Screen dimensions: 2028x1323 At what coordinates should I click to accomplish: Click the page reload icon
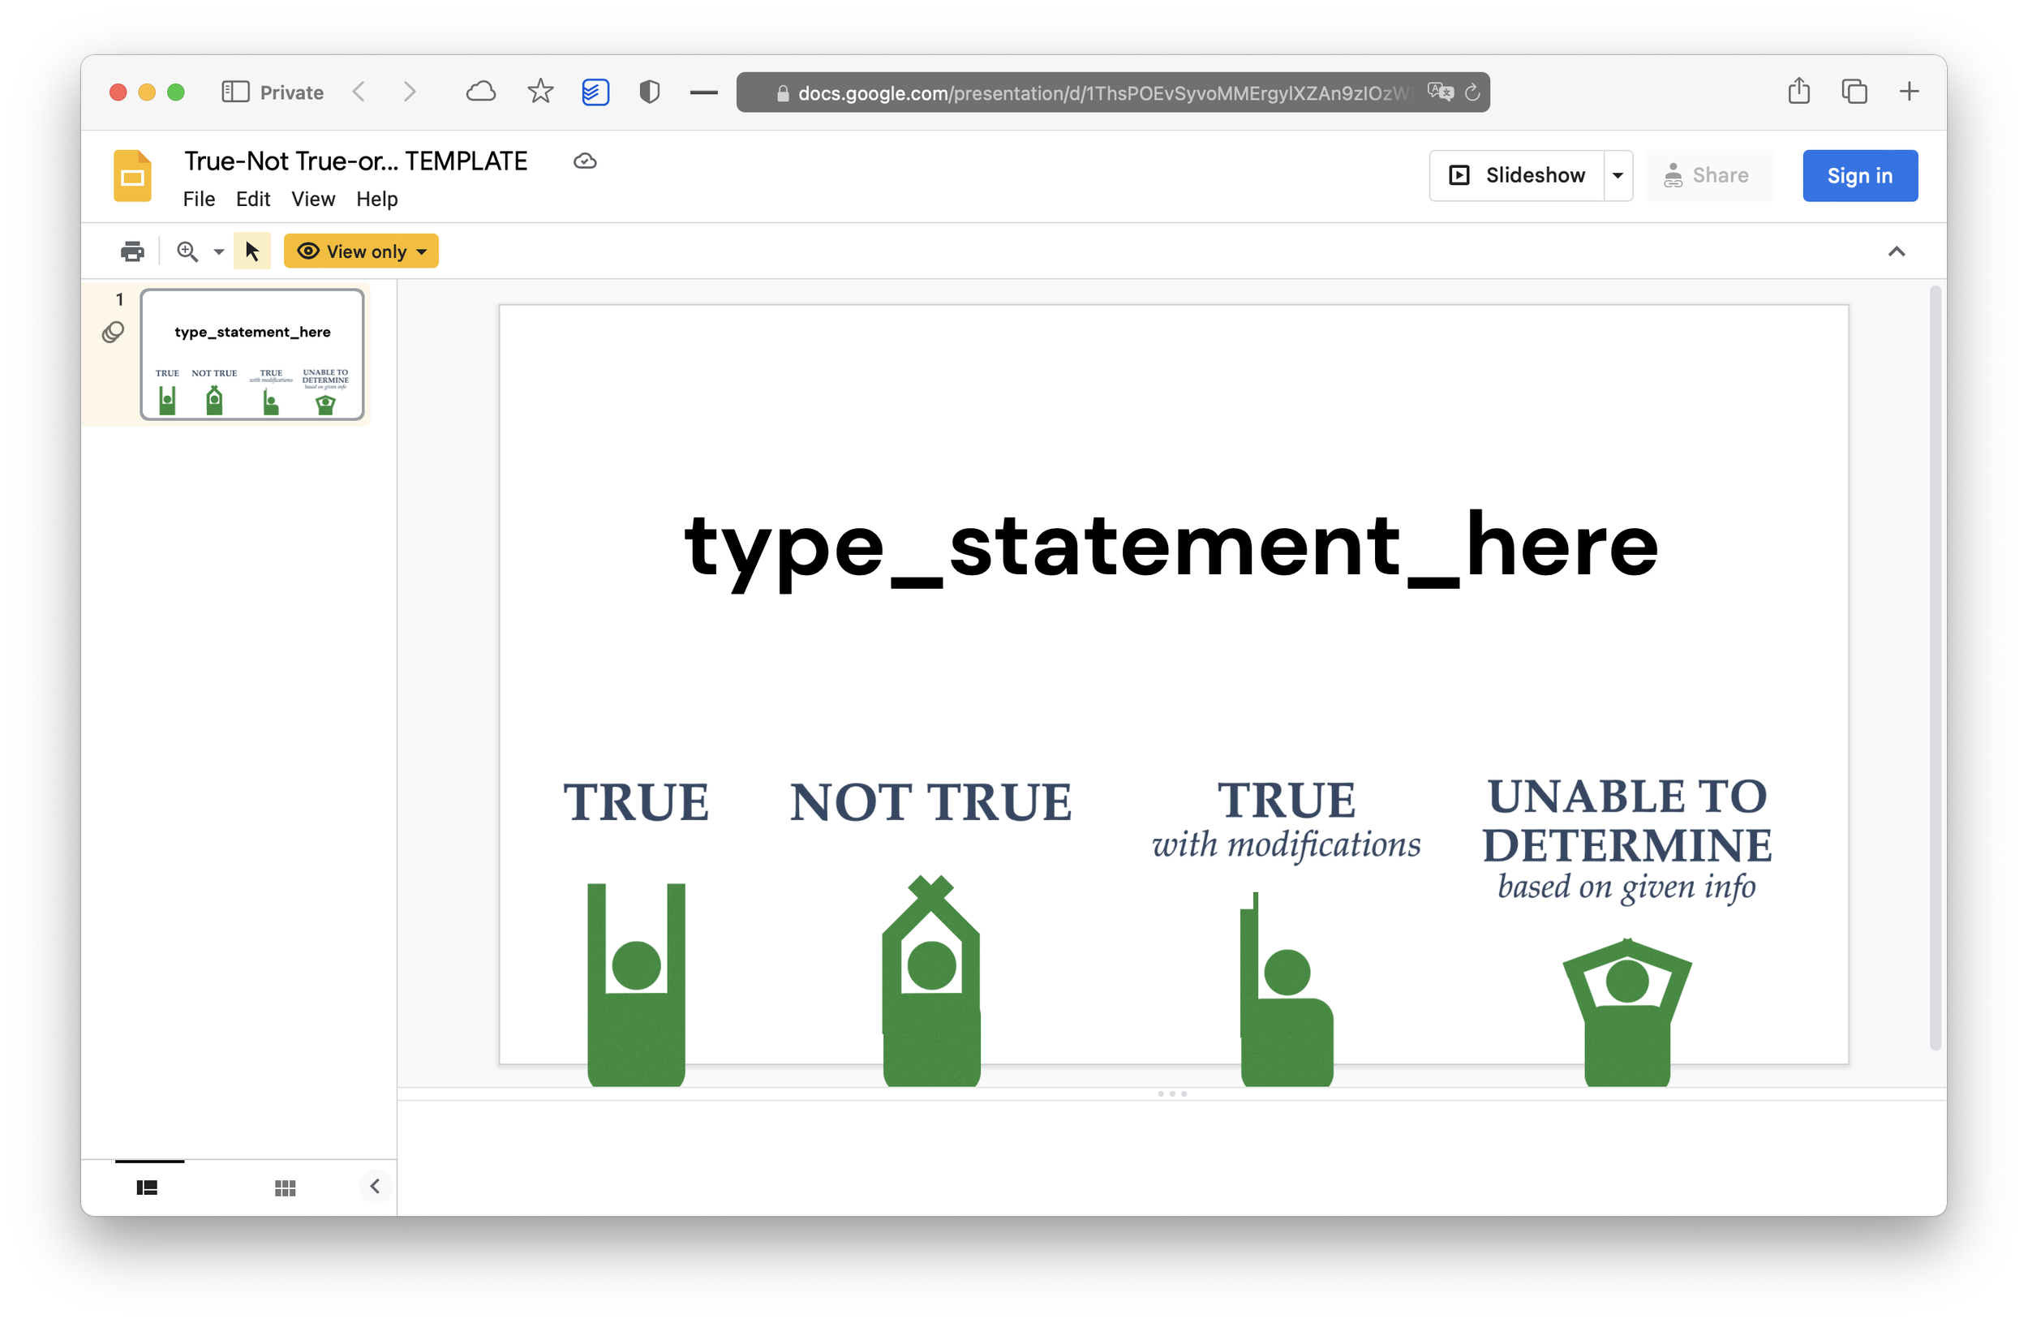[x=1472, y=92]
